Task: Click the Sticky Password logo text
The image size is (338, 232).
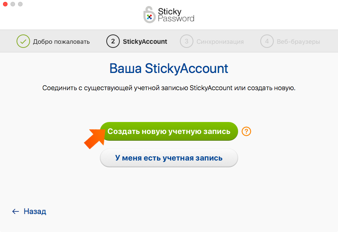Action: coord(176,15)
